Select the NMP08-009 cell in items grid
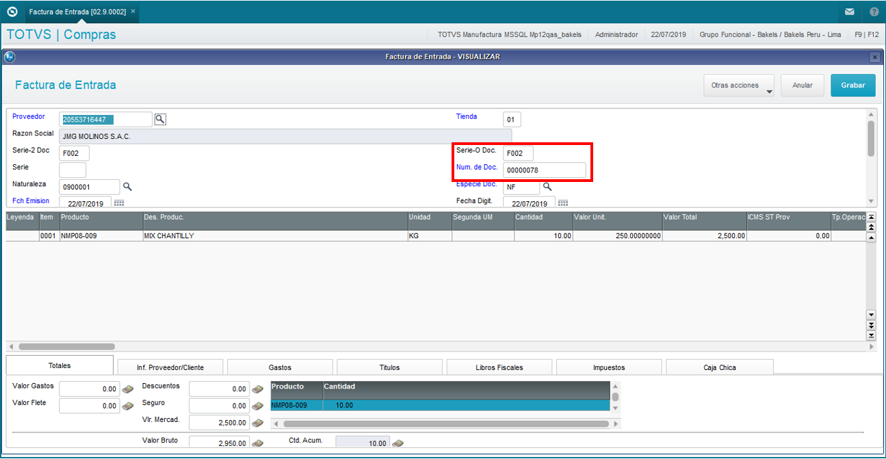 click(x=101, y=235)
